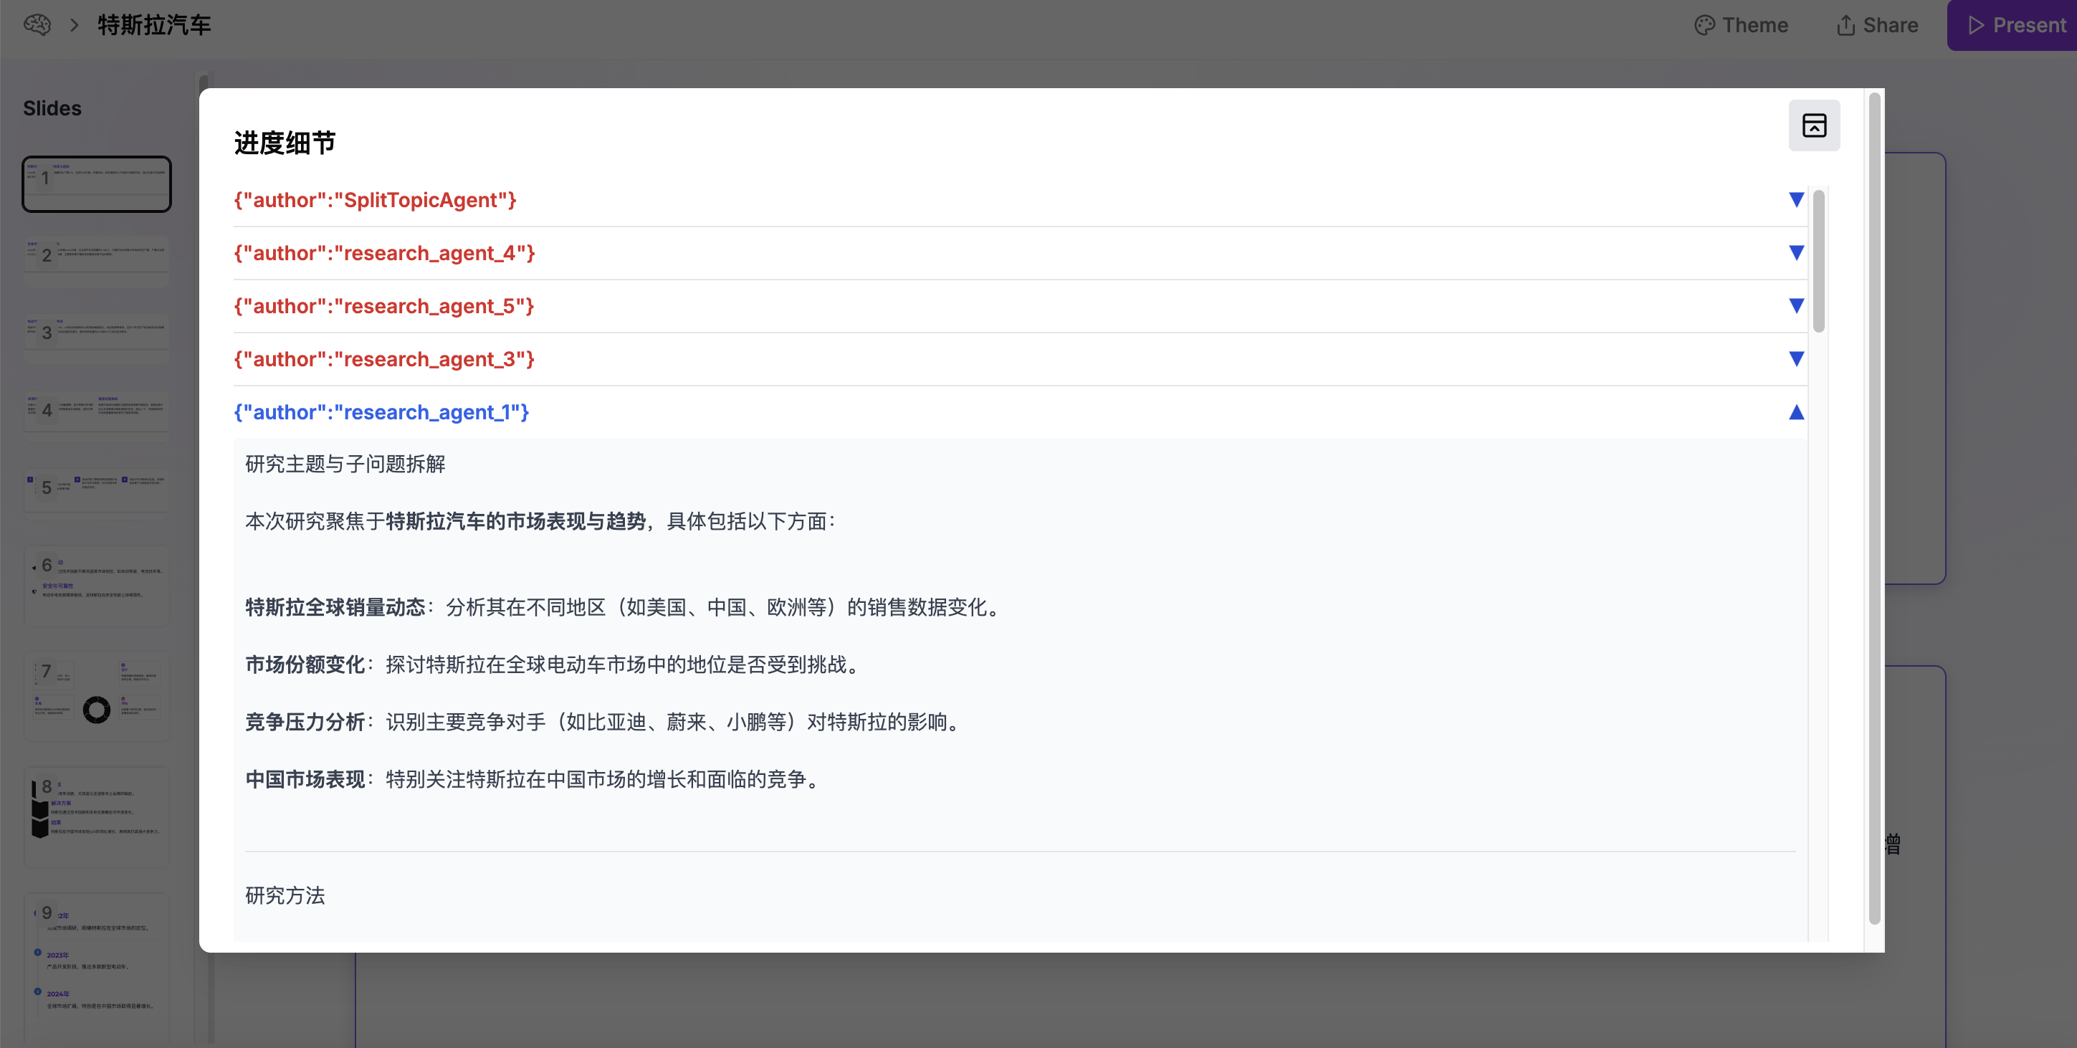2077x1048 pixels.
Task: Click the inner agent list scrollbar
Action: pyautogui.click(x=1818, y=261)
